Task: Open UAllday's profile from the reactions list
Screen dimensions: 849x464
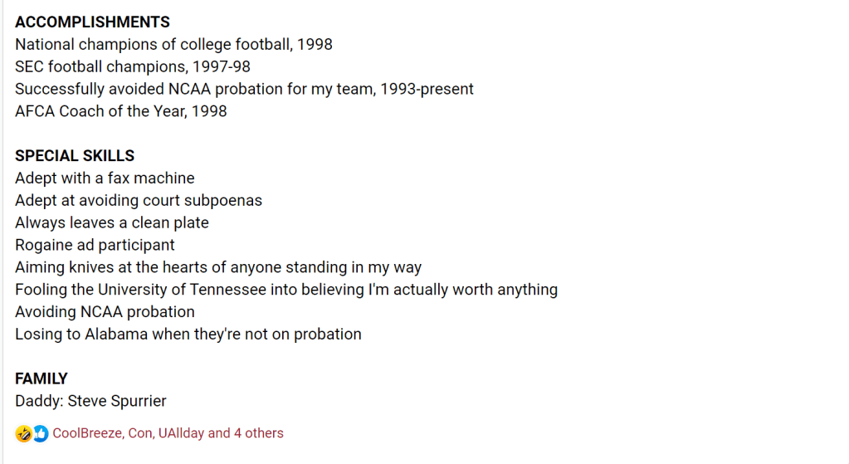Action: click(181, 433)
